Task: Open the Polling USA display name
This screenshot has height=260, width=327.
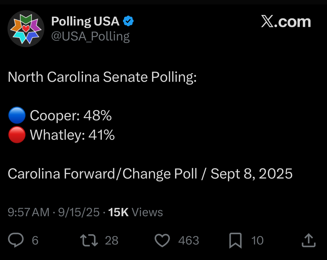Action: 85,21
